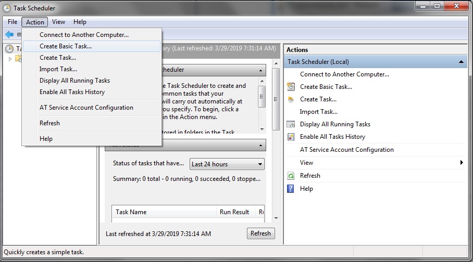Select Create Basic Task in Action menu
The image size is (473, 262).
[92, 46]
